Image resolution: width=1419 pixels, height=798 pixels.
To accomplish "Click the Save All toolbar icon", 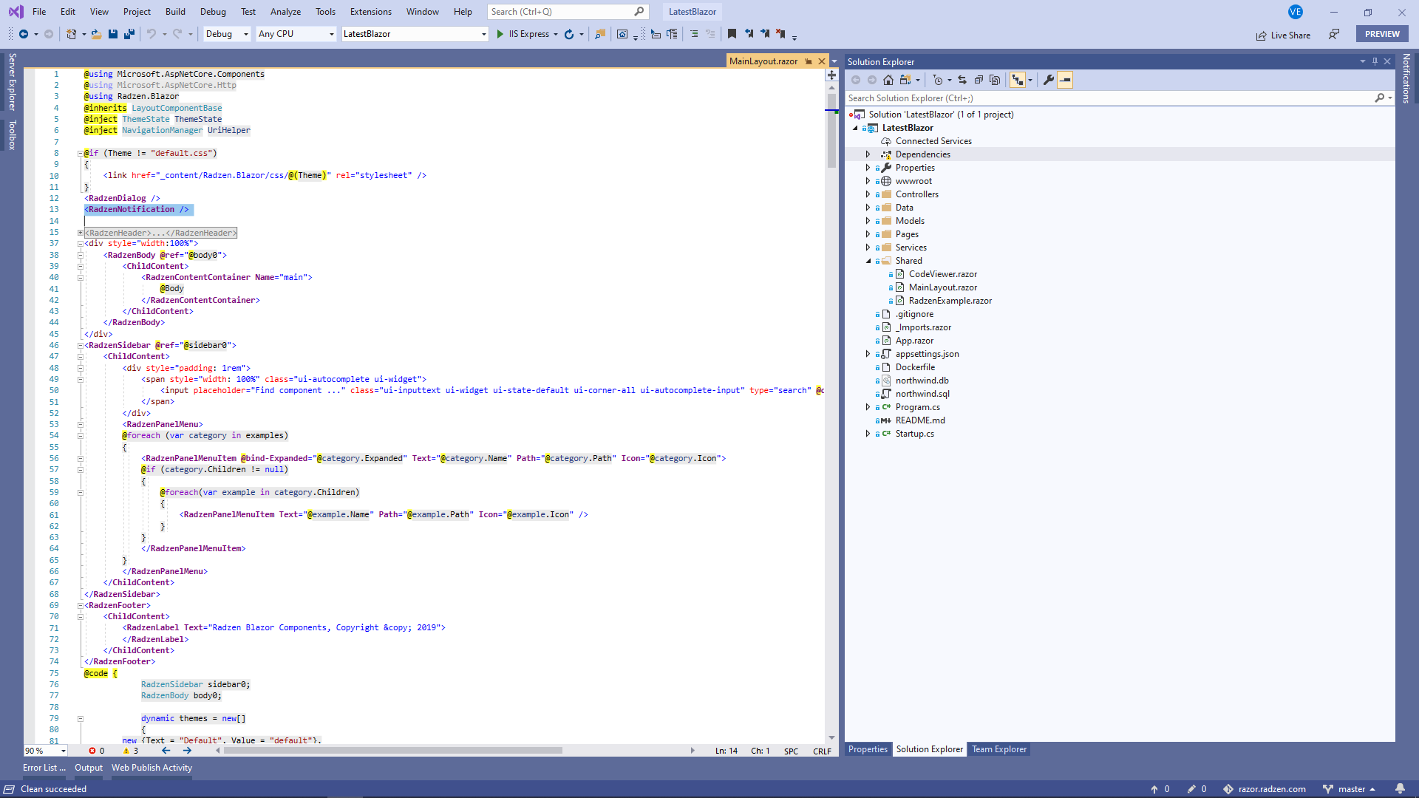I will [129, 34].
